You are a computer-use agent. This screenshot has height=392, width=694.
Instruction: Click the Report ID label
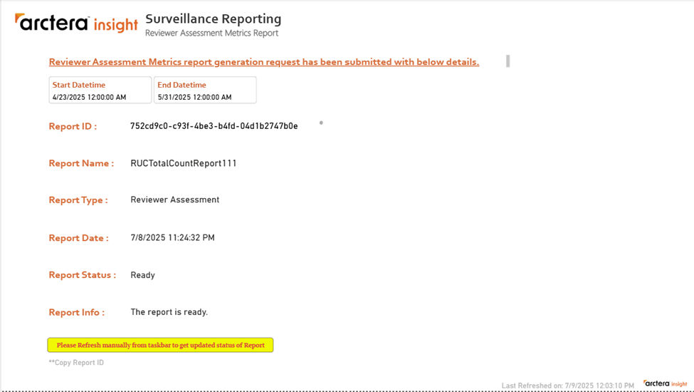coord(73,126)
